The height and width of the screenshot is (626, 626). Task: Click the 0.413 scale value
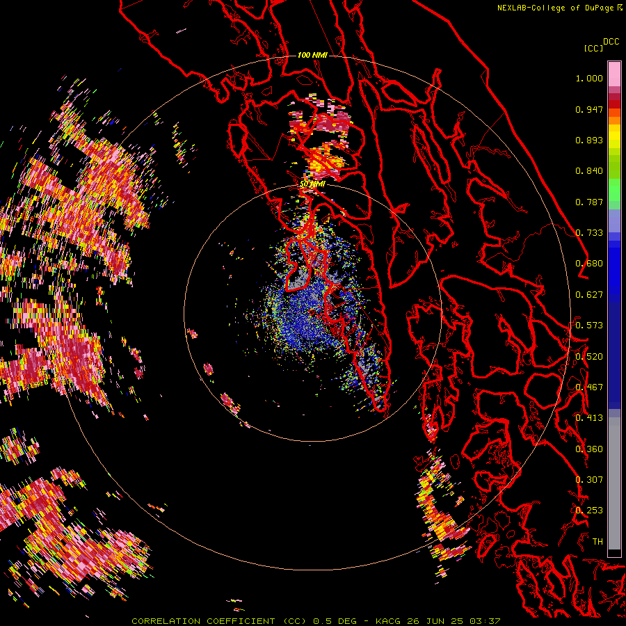pos(589,418)
